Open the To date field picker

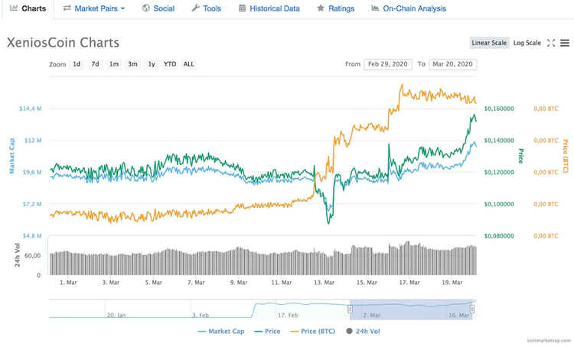(452, 64)
